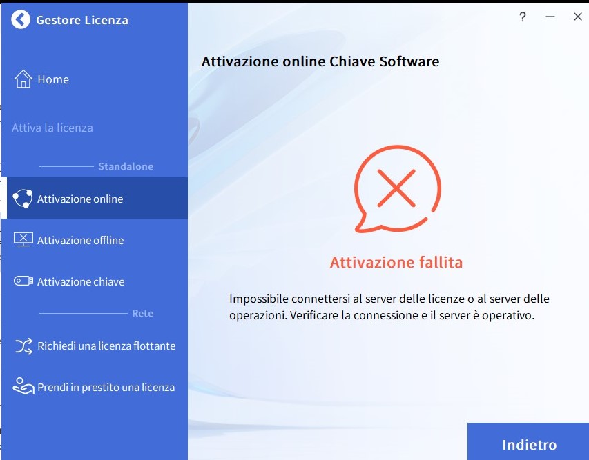
Task: Click the Attivazione chiave USB key icon
Action: [23, 281]
